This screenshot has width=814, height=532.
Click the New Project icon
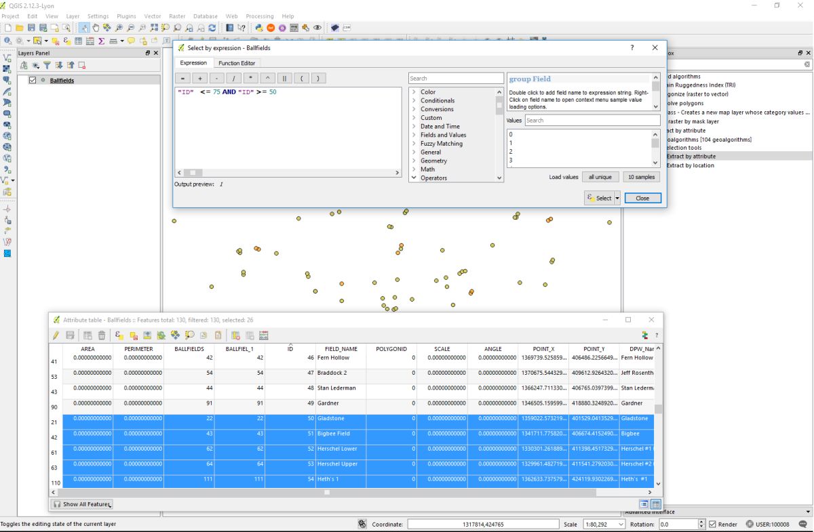(x=8, y=28)
